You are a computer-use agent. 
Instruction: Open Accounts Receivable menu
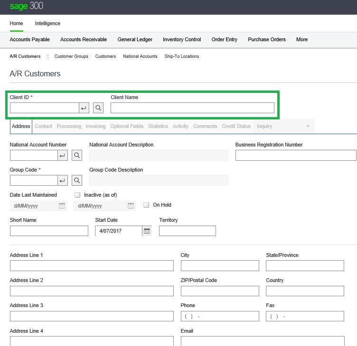tap(84, 39)
